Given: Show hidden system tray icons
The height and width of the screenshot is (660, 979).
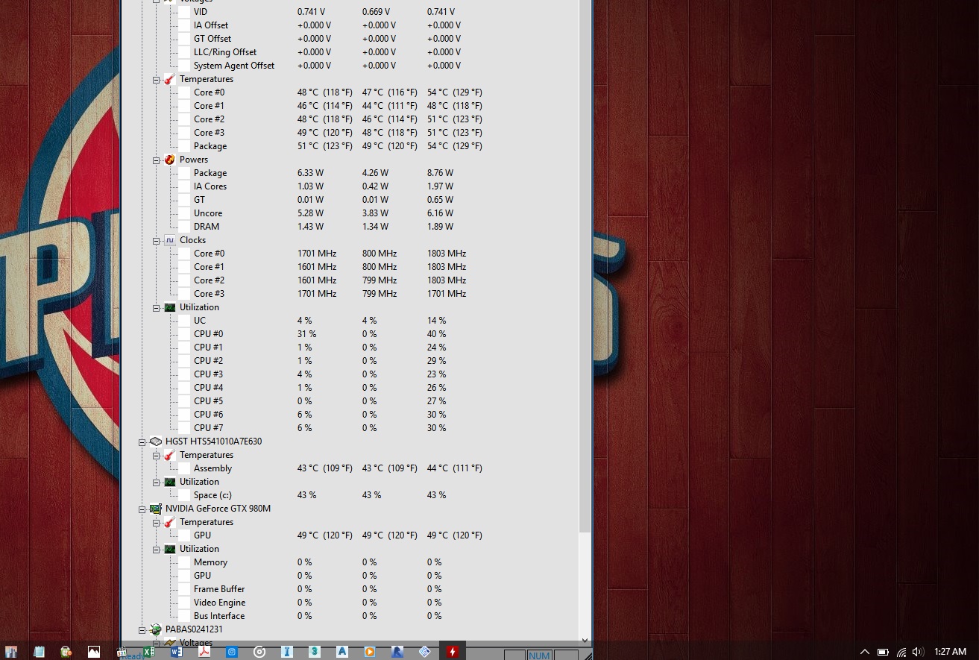Looking at the screenshot, I should click(864, 652).
